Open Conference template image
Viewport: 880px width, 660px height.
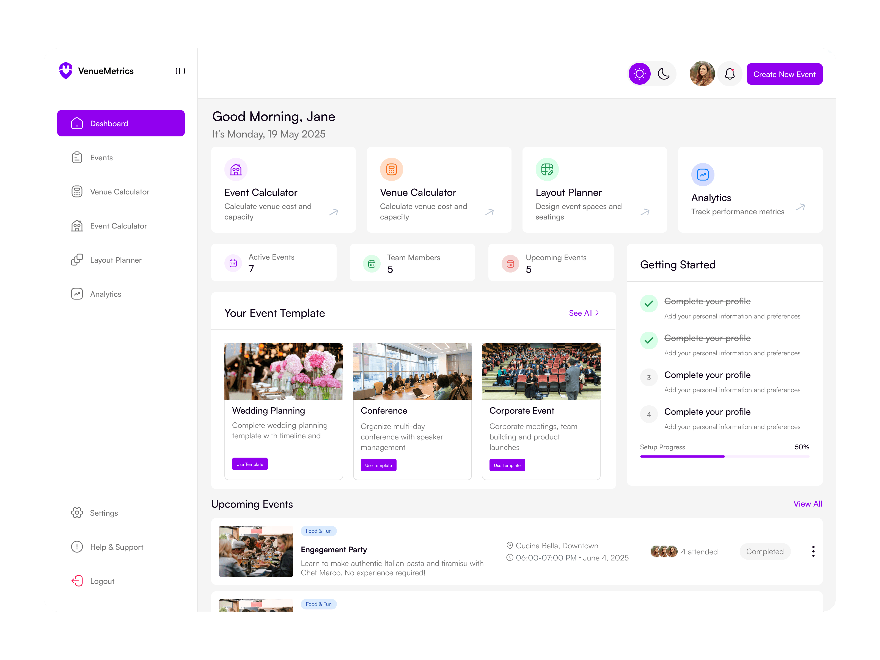412,372
